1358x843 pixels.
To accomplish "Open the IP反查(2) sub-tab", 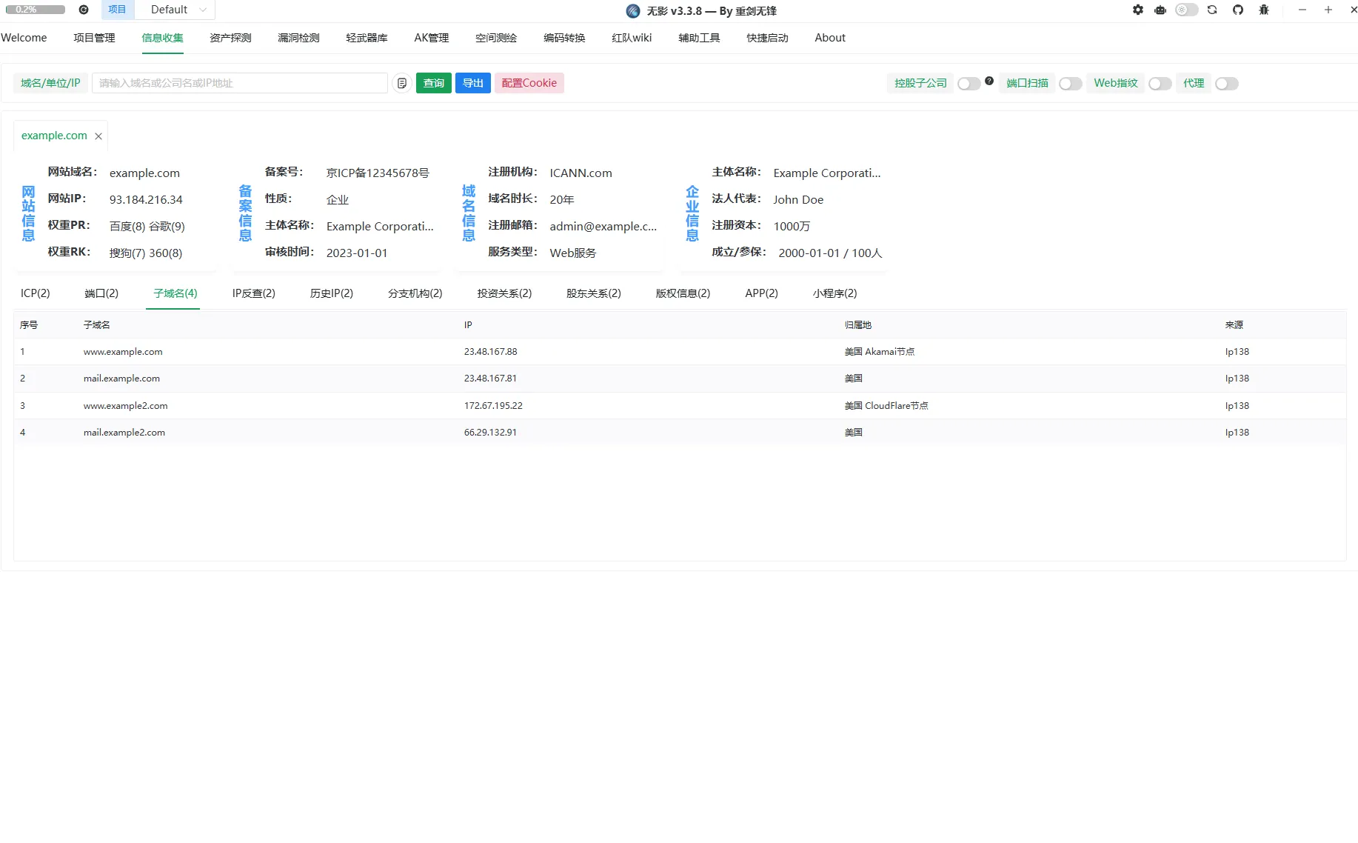I will coord(254,293).
